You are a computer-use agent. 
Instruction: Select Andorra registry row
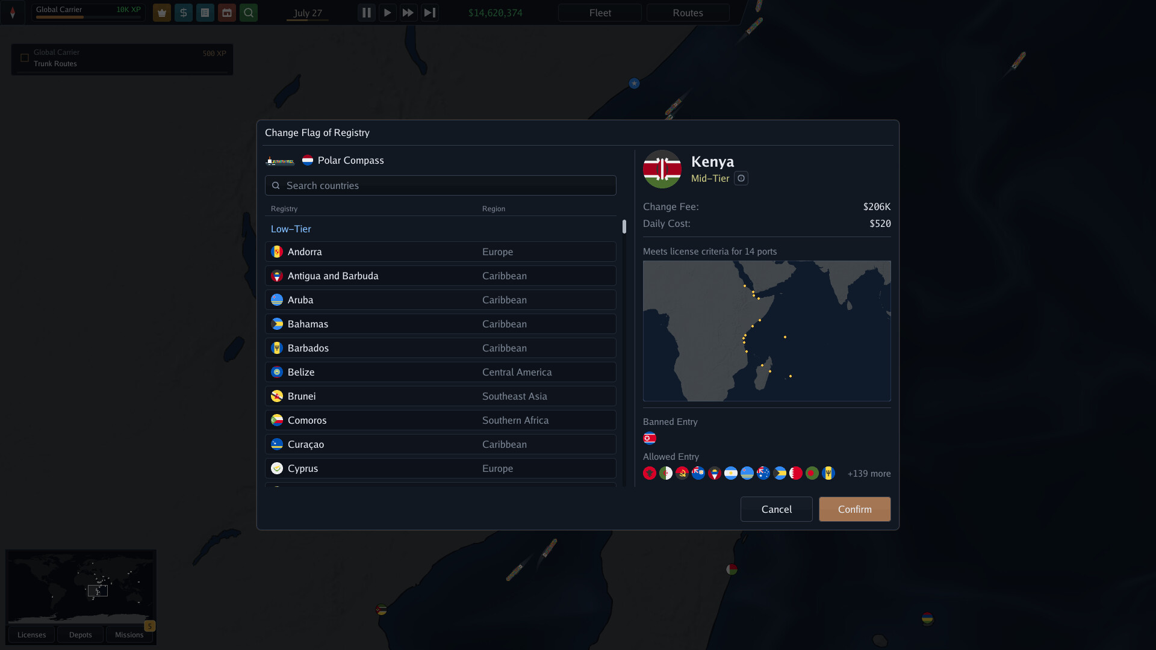point(440,252)
